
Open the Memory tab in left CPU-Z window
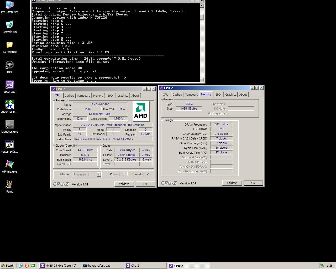(98, 96)
